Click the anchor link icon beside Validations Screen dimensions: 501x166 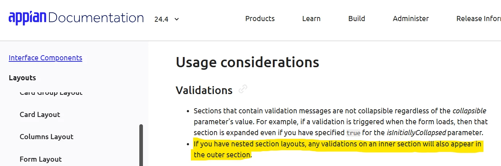click(243, 89)
